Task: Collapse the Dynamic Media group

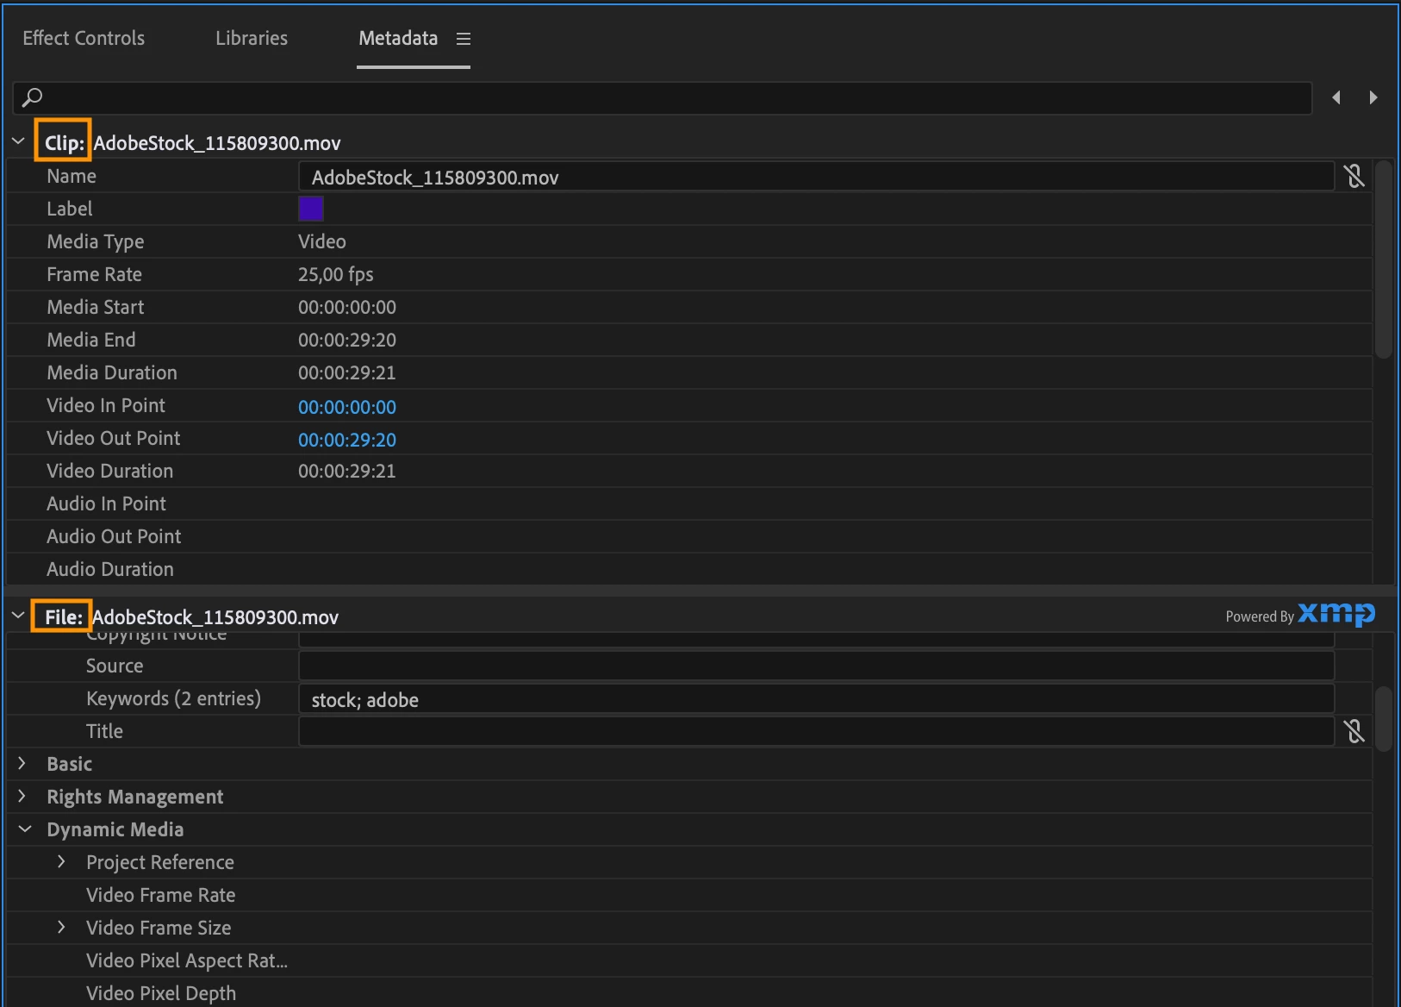Action: coord(25,829)
